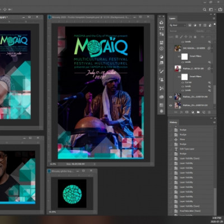Lock layer position icon
This screenshot has height=224, width=224.
[x=186, y=37]
